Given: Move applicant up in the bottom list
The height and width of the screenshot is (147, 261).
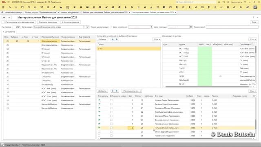Looking at the screenshot, I should coord(113,91).
